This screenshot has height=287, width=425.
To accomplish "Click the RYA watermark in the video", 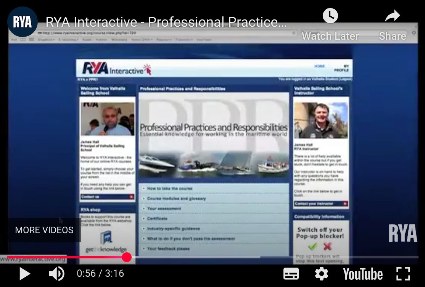I will click(x=403, y=233).
